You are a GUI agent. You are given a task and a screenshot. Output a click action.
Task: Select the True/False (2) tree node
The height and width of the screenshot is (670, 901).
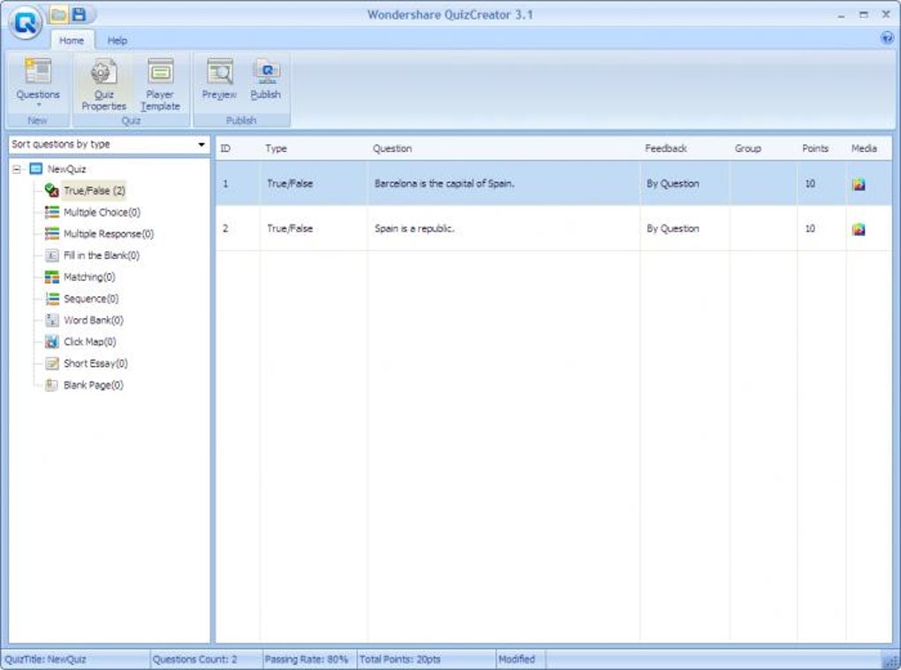pyautogui.click(x=95, y=190)
